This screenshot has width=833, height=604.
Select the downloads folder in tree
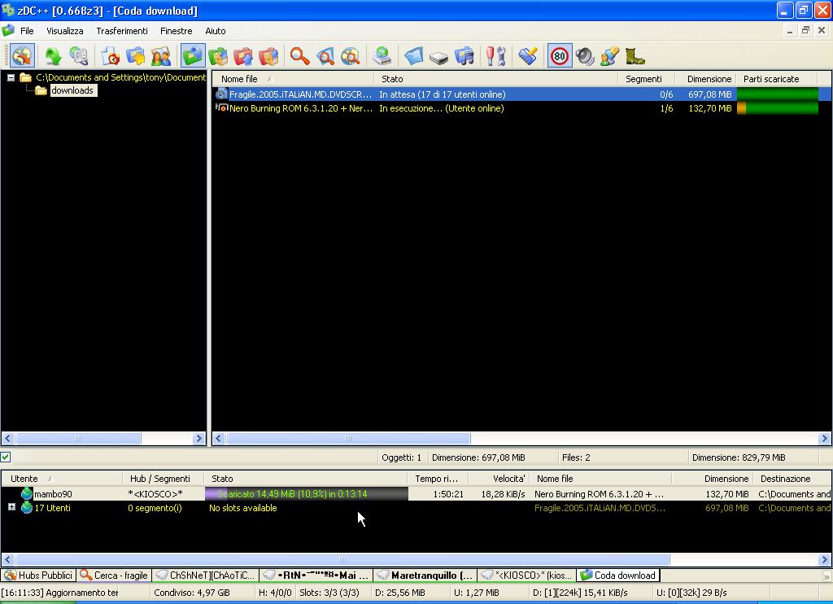pyautogui.click(x=72, y=90)
